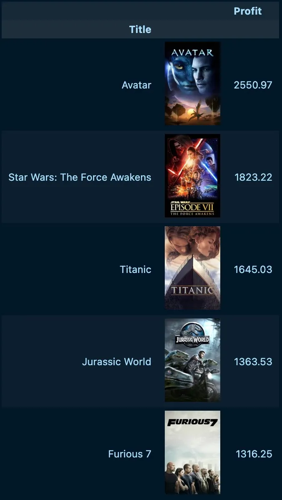Click the Star Wars: The Force Awakens title
Image resolution: width=282 pixels, height=500 pixels.
pos(80,177)
